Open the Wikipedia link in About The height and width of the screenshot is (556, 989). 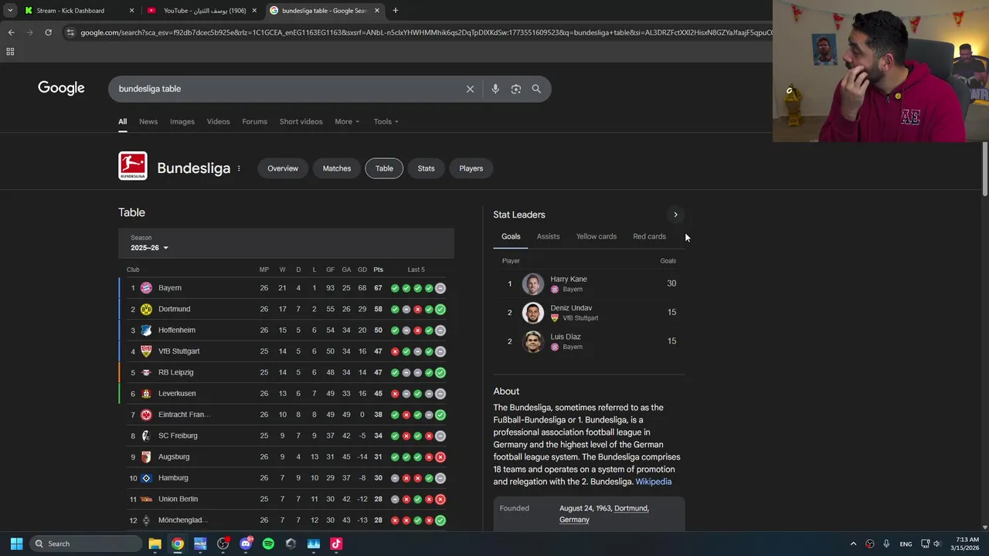(x=654, y=482)
